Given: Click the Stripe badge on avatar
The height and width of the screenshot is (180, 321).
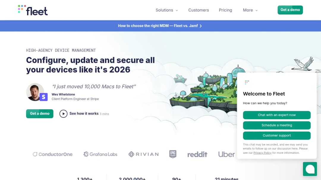Looking at the screenshot, I should [44, 97].
